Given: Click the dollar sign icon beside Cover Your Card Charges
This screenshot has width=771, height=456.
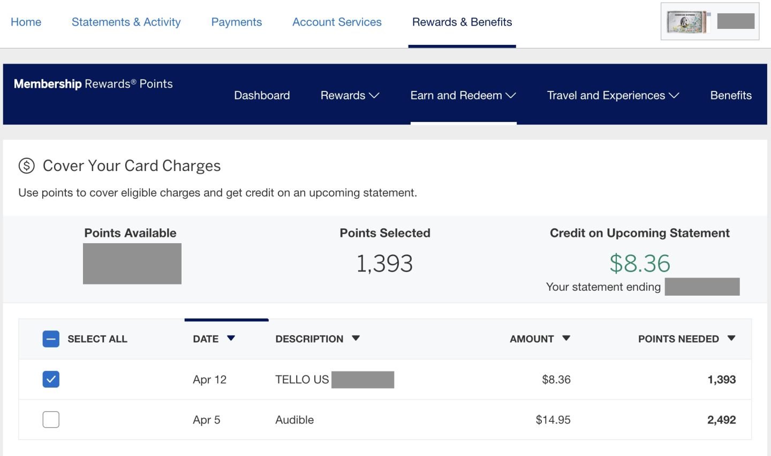Looking at the screenshot, I should [26, 166].
